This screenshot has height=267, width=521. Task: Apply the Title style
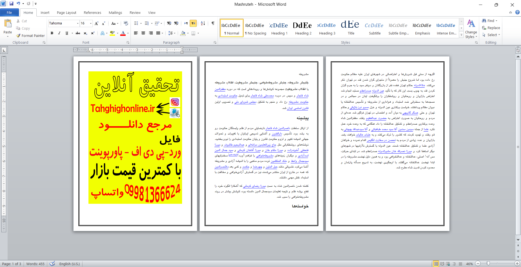coord(351,28)
